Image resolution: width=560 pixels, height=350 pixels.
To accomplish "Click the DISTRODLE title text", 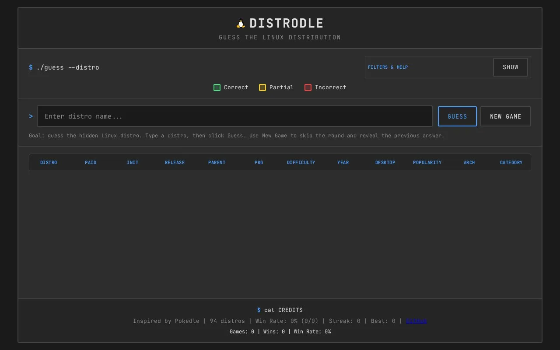I will [286, 24].
